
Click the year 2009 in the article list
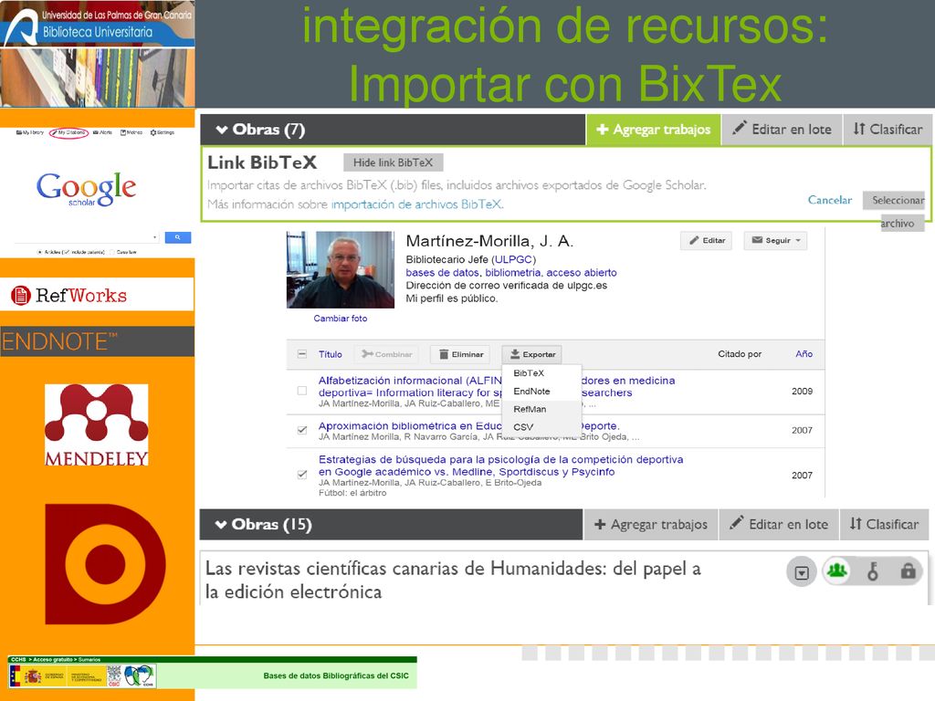(802, 391)
